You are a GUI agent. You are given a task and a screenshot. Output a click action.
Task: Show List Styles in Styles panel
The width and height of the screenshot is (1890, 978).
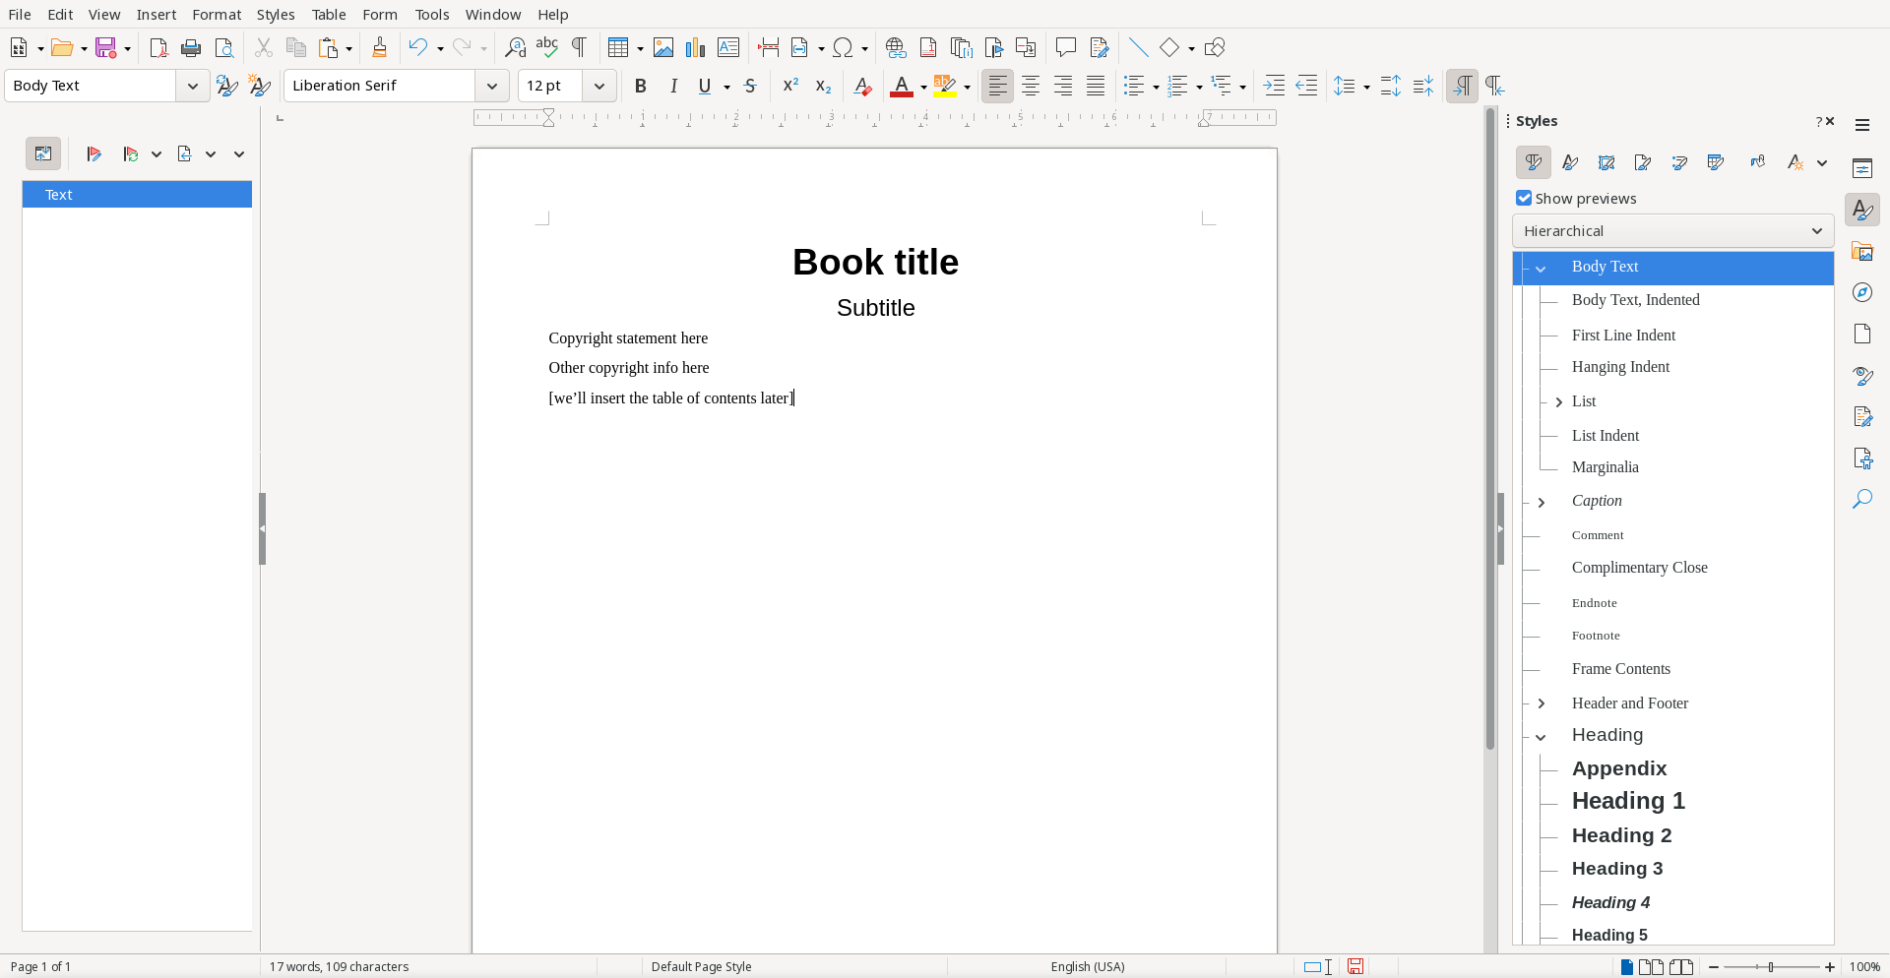(1679, 163)
